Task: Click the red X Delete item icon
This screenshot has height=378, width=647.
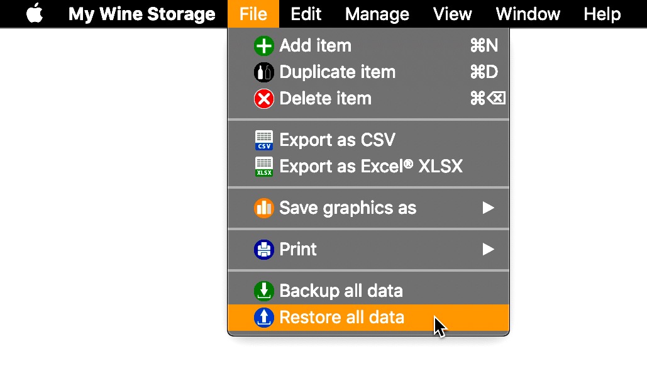Action: 263,99
